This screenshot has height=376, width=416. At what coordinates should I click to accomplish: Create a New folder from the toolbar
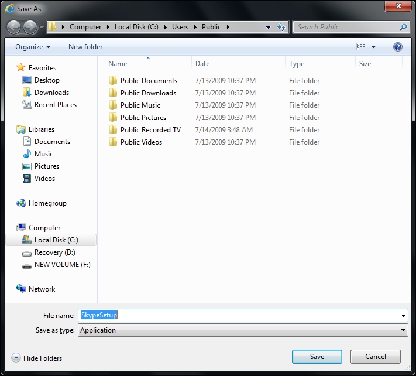(85, 47)
